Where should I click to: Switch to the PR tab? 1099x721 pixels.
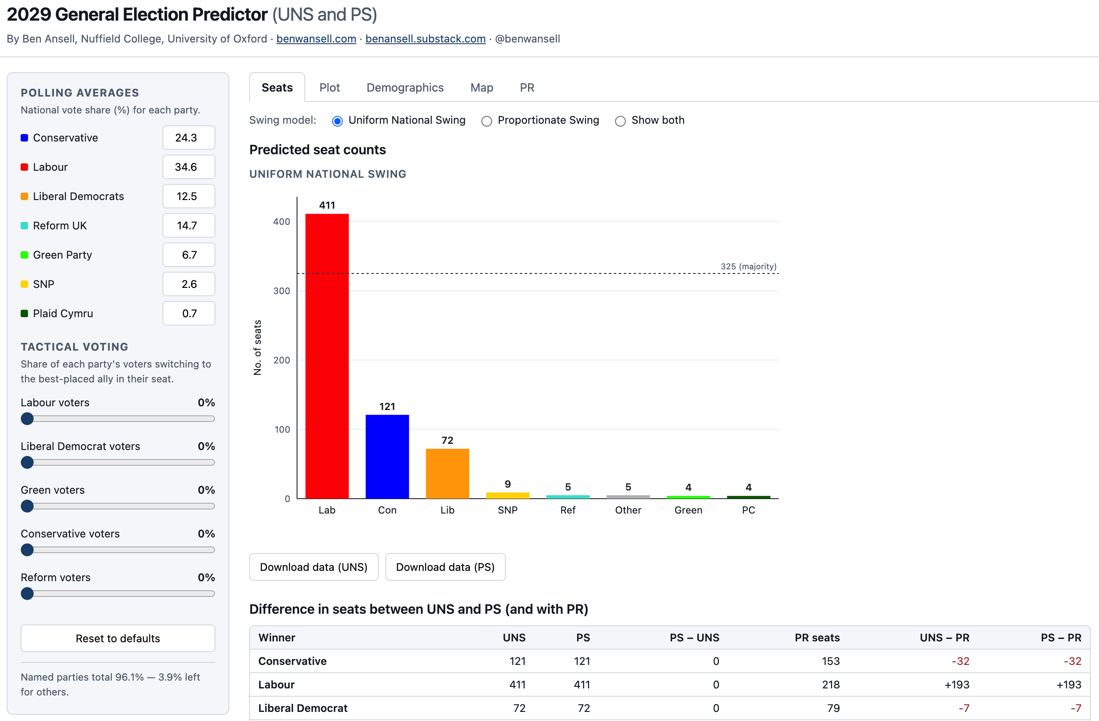(x=527, y=88)
